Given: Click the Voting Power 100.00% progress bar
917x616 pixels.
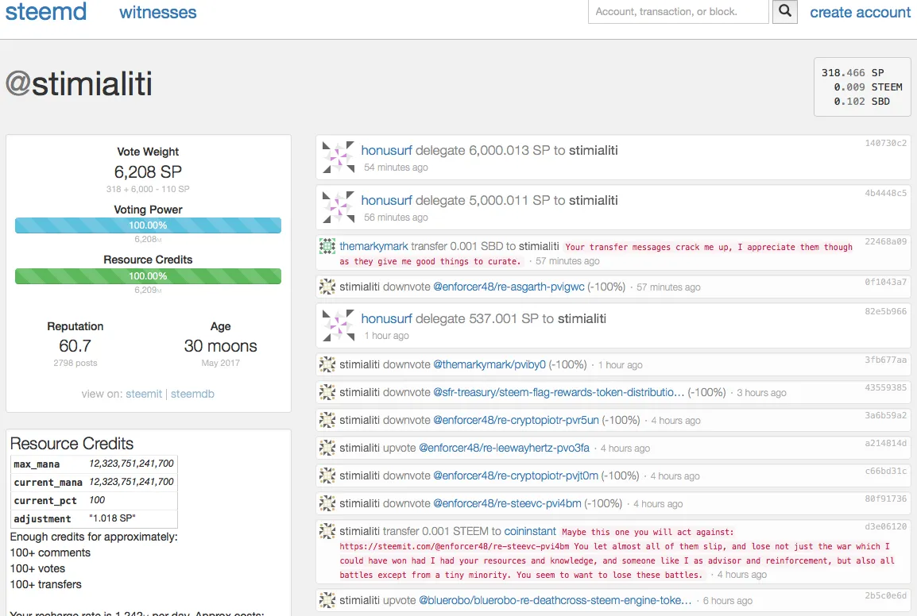Looking at the screenshot, I should 148,225.
